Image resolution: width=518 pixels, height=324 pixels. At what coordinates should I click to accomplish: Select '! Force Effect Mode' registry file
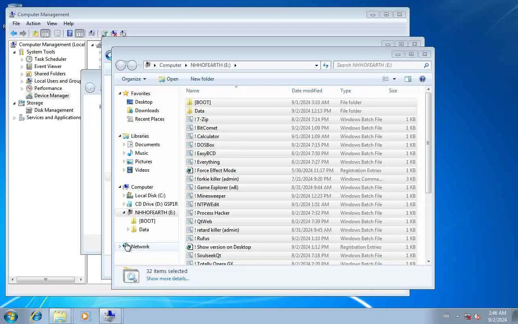pos(301,171)
